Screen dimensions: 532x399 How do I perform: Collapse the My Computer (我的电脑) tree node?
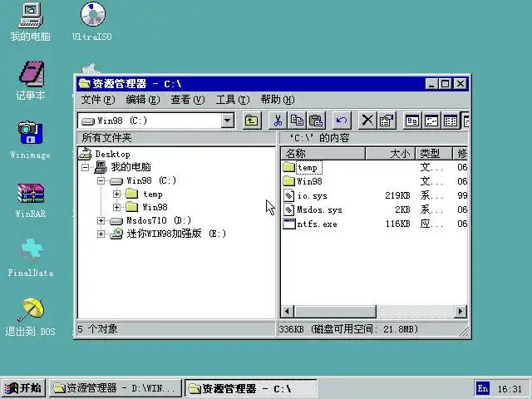[x=85, y=167]
